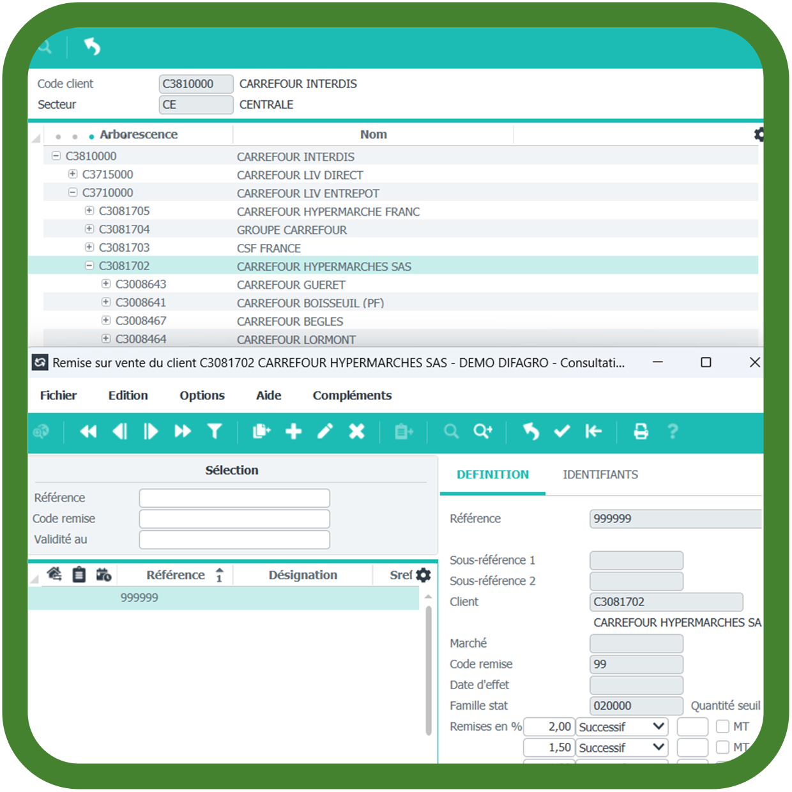This screenshot has width=792, height=792.
Task: Open the Fichier menu
Action: tap(58, 395)
